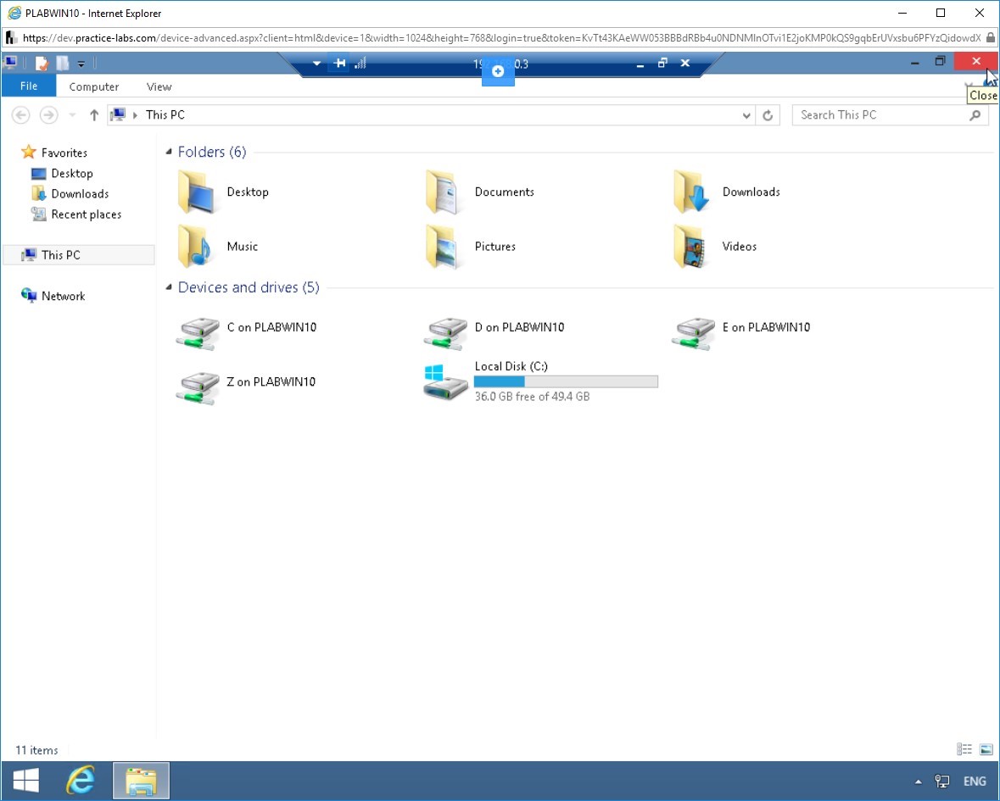The width and height of the screenshot is (1000, 801).
Task: Select the Videos folder icon
Action: (691, 247)
